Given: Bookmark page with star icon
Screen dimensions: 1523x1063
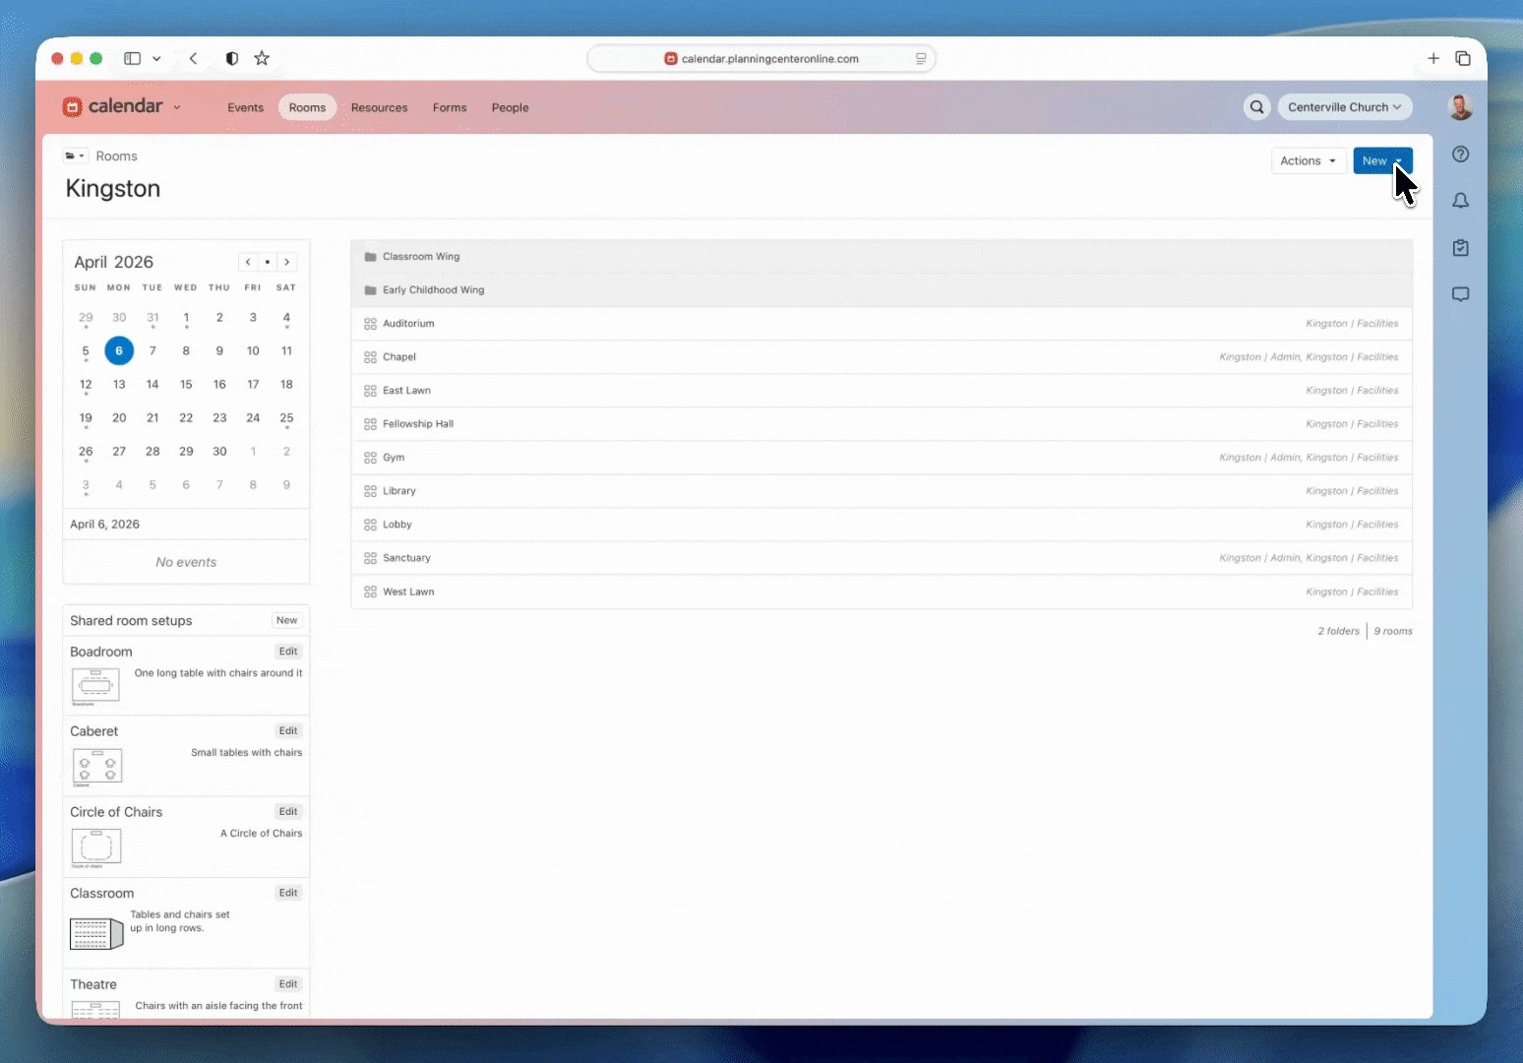Looking at the screenshot, I should point(262,58).
